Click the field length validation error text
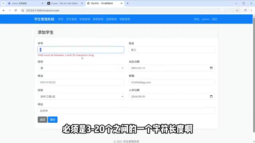 pos(66,55)
